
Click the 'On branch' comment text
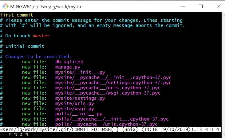(18, 36)
